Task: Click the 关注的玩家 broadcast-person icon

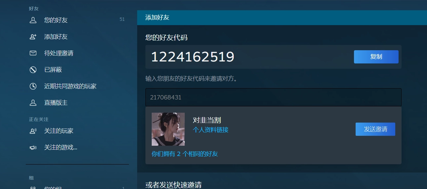Action: pyautogui.click(x=33, y=131)
